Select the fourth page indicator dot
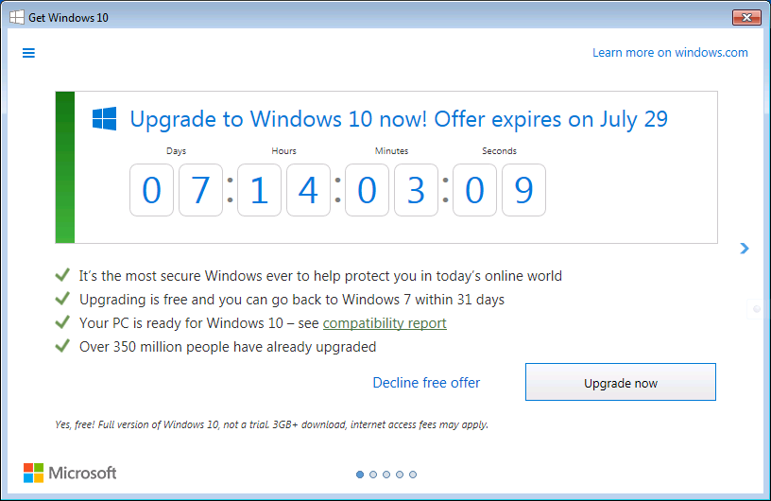771x501 pixels. 400,475
